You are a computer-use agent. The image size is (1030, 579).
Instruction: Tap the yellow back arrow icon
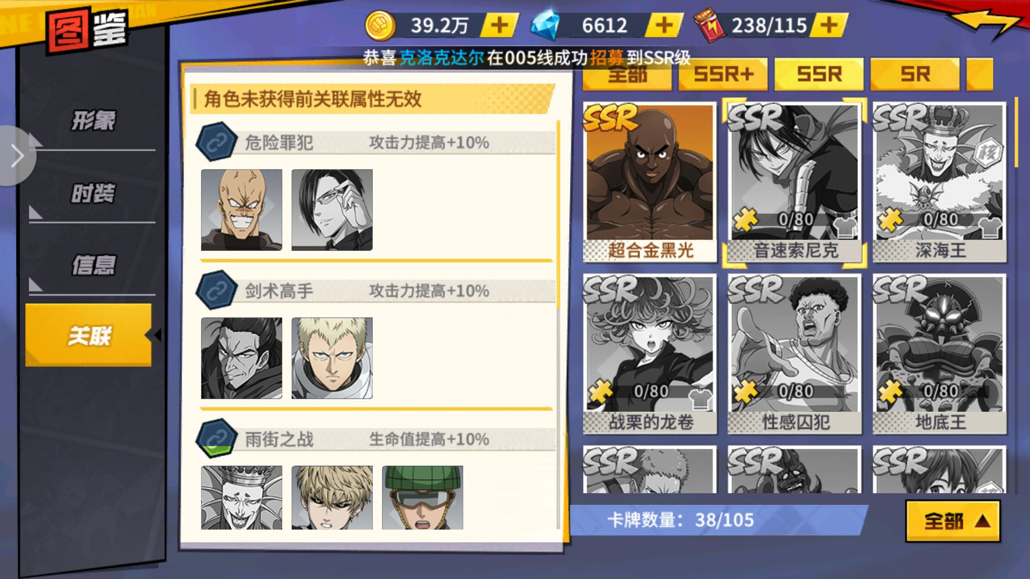point(986,24)
